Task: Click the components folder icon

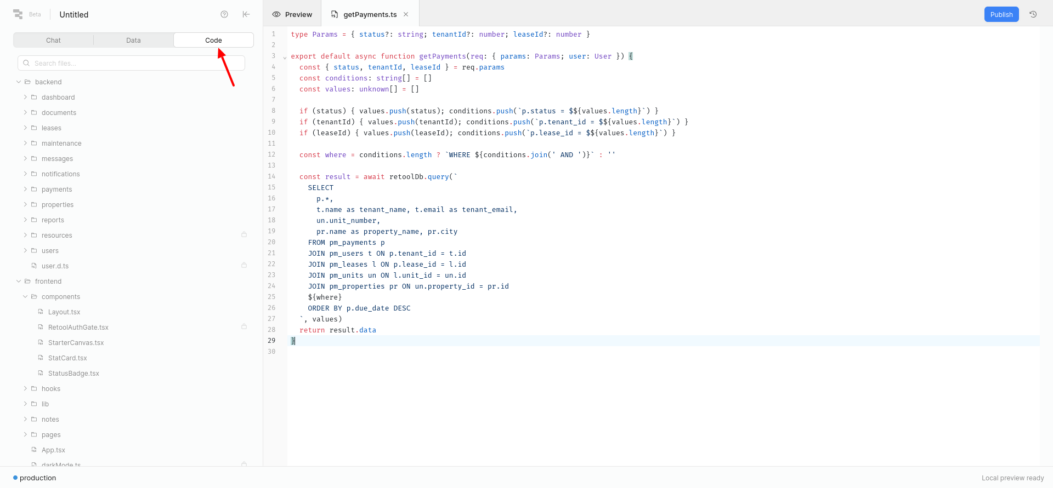Action: pyautogui.click(x=34, y=296)
